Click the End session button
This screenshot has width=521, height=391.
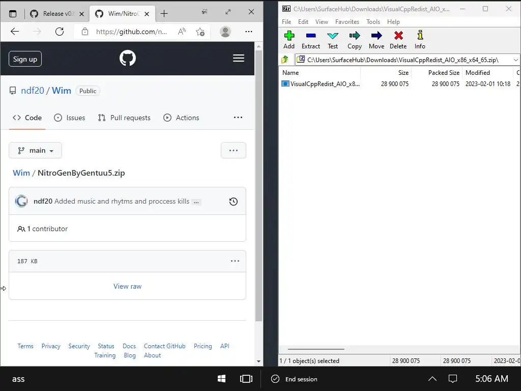[x=295, y=379]
